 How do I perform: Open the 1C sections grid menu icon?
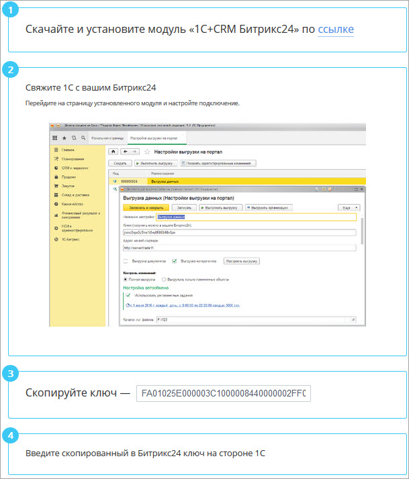click(x=55, y=138)
